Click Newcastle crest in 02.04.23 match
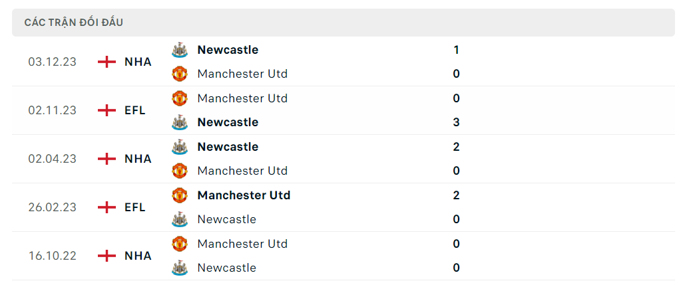This screenshot has width=685, height=281. click(x=180, y=147)
